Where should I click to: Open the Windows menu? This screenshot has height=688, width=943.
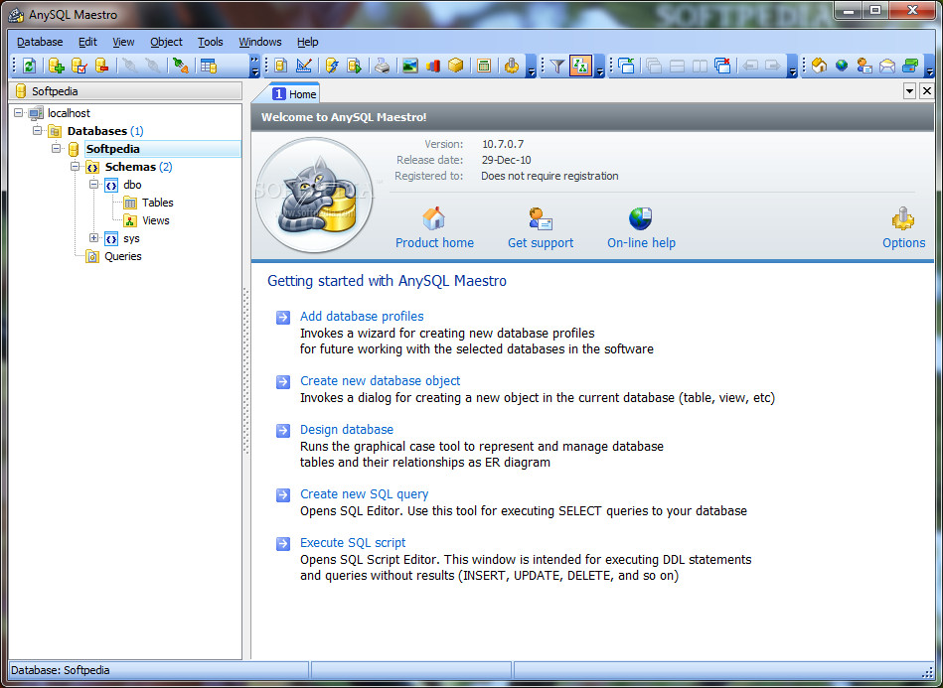click(x=259, y=42)
